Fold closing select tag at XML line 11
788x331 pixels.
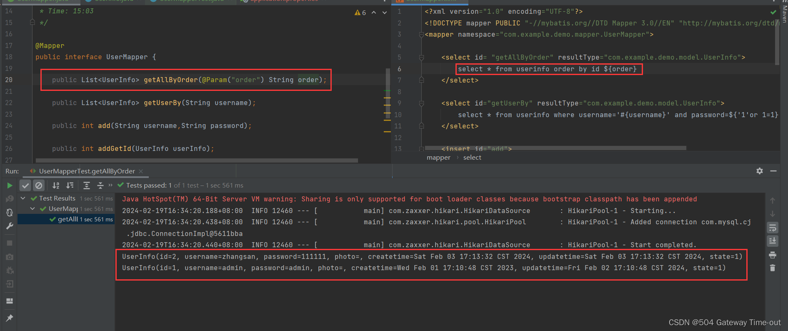[421, 126]
